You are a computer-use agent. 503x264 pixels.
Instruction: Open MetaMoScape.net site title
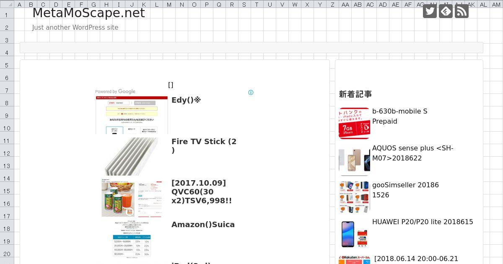pos(88,13)
